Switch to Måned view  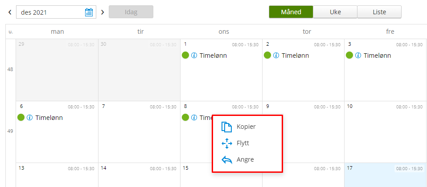pyautogui.click(x=291, y=12)
